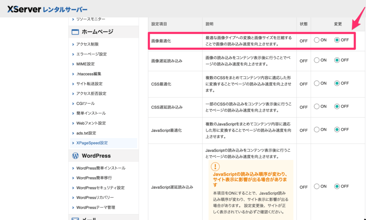366x220 pixels.
Task: Select OFF for 画像遅延読み込み
Action: [x=337, y=60]
